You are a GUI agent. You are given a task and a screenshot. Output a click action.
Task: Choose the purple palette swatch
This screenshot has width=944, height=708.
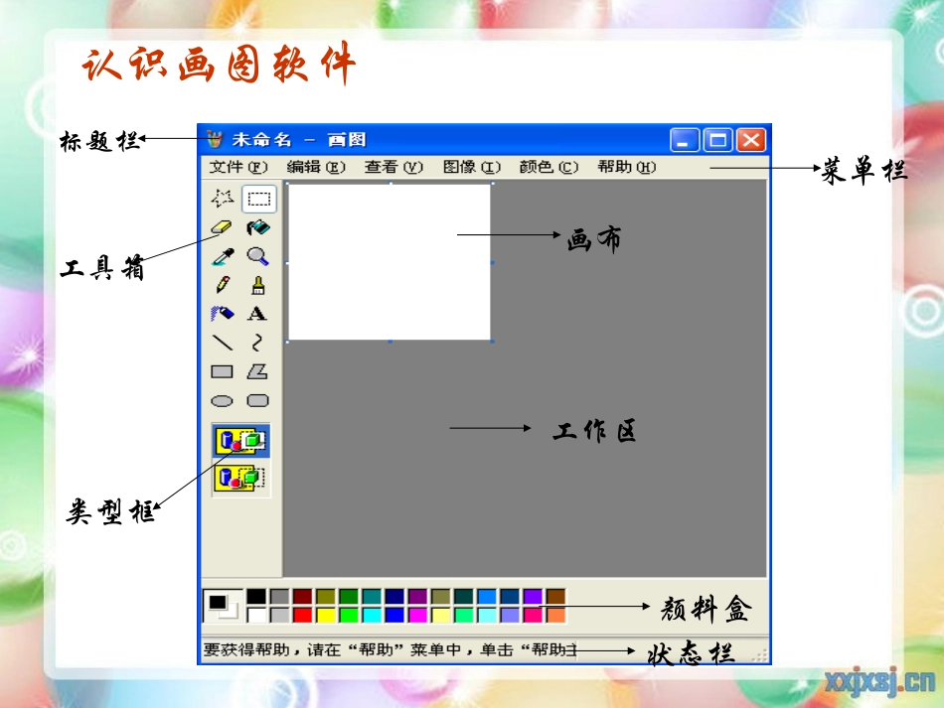click(x=417, y=596)
